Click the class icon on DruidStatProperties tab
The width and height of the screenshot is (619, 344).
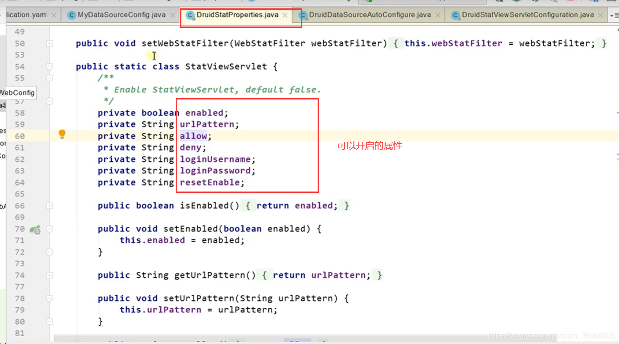point(190,15)
